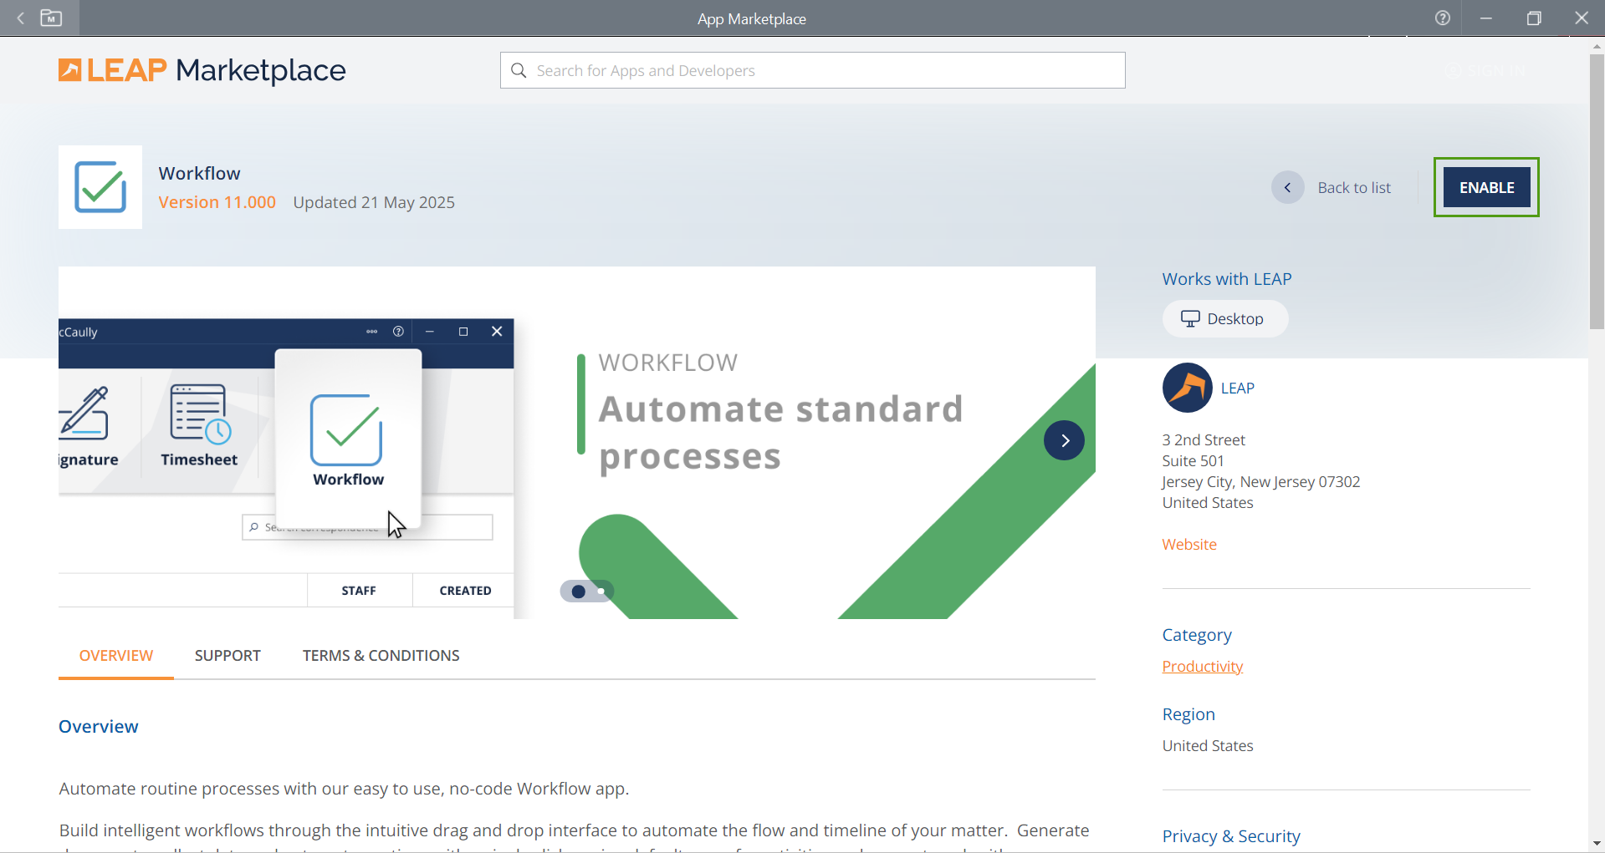1605x853 pixels.
Task: Click the LEAP Marketplace logo
Action: (202, 70)
